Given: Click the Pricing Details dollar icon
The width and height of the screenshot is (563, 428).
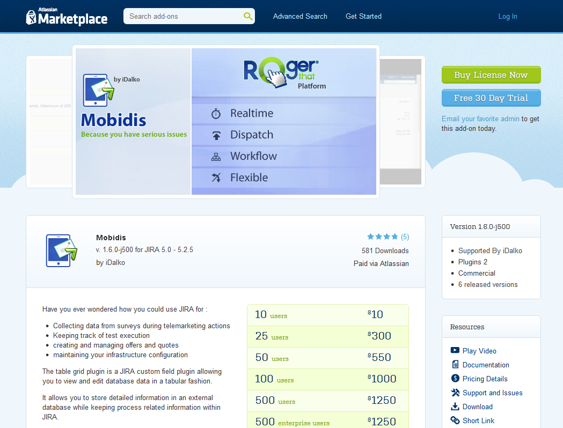Looking at the screenshot, I should pyautogui.click(x=455, y=379).
